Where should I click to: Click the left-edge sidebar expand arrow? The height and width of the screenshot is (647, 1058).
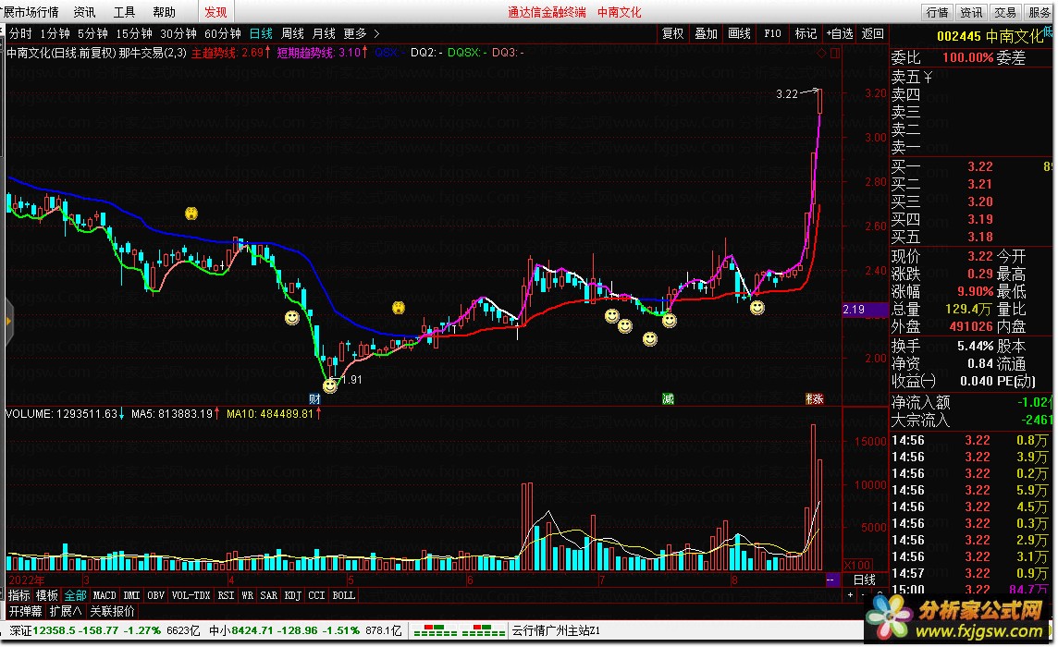point(8,322)
